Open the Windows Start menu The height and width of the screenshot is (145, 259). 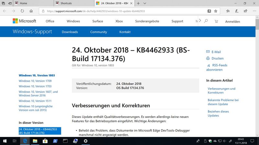point(5,141)
